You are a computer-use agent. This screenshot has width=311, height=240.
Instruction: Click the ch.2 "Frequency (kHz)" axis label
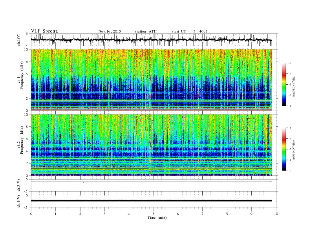[22, 140]
